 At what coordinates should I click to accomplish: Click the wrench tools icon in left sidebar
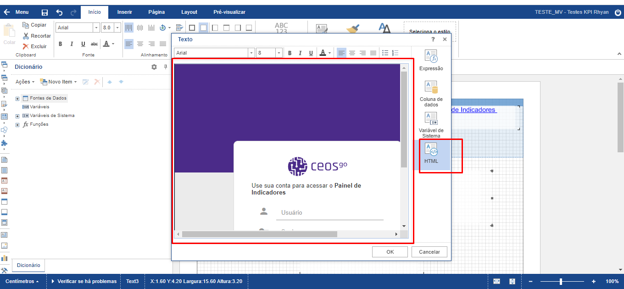point(4,271)
